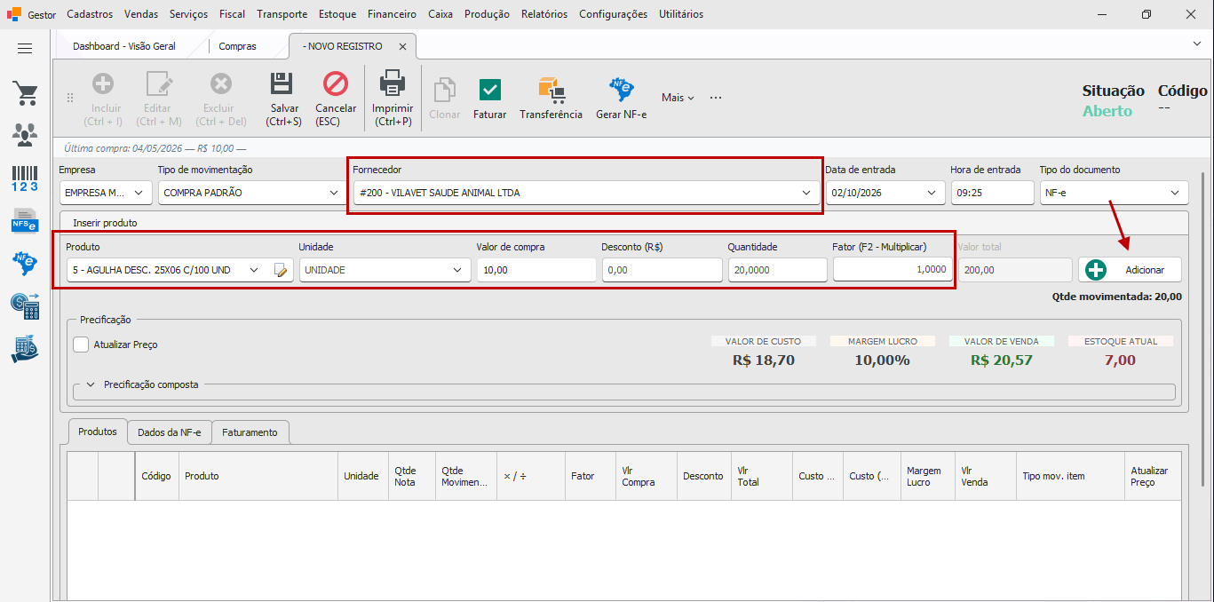Screen dimensions: 1214x602
Task: Click the Editar pencil icon
Action: (160, 83)
